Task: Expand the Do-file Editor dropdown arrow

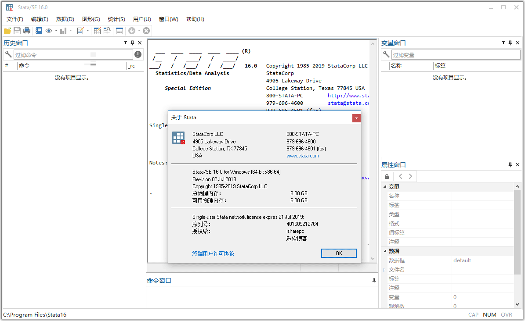Action: pyautogui.click(x=88, y=31)
